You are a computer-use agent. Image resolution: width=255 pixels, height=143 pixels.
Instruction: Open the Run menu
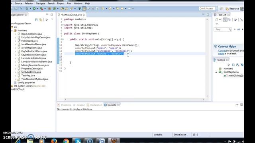[69, 4]
